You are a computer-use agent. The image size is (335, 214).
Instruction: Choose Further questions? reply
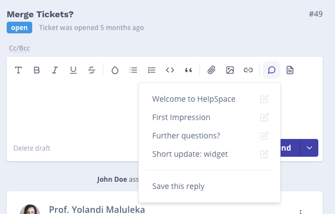[x=186, y=136]
